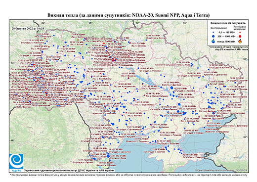The image size is (257, 182).
Task: Select the large blue circle legend symbol
Action: pyautogui.click(x=214, y=36)
